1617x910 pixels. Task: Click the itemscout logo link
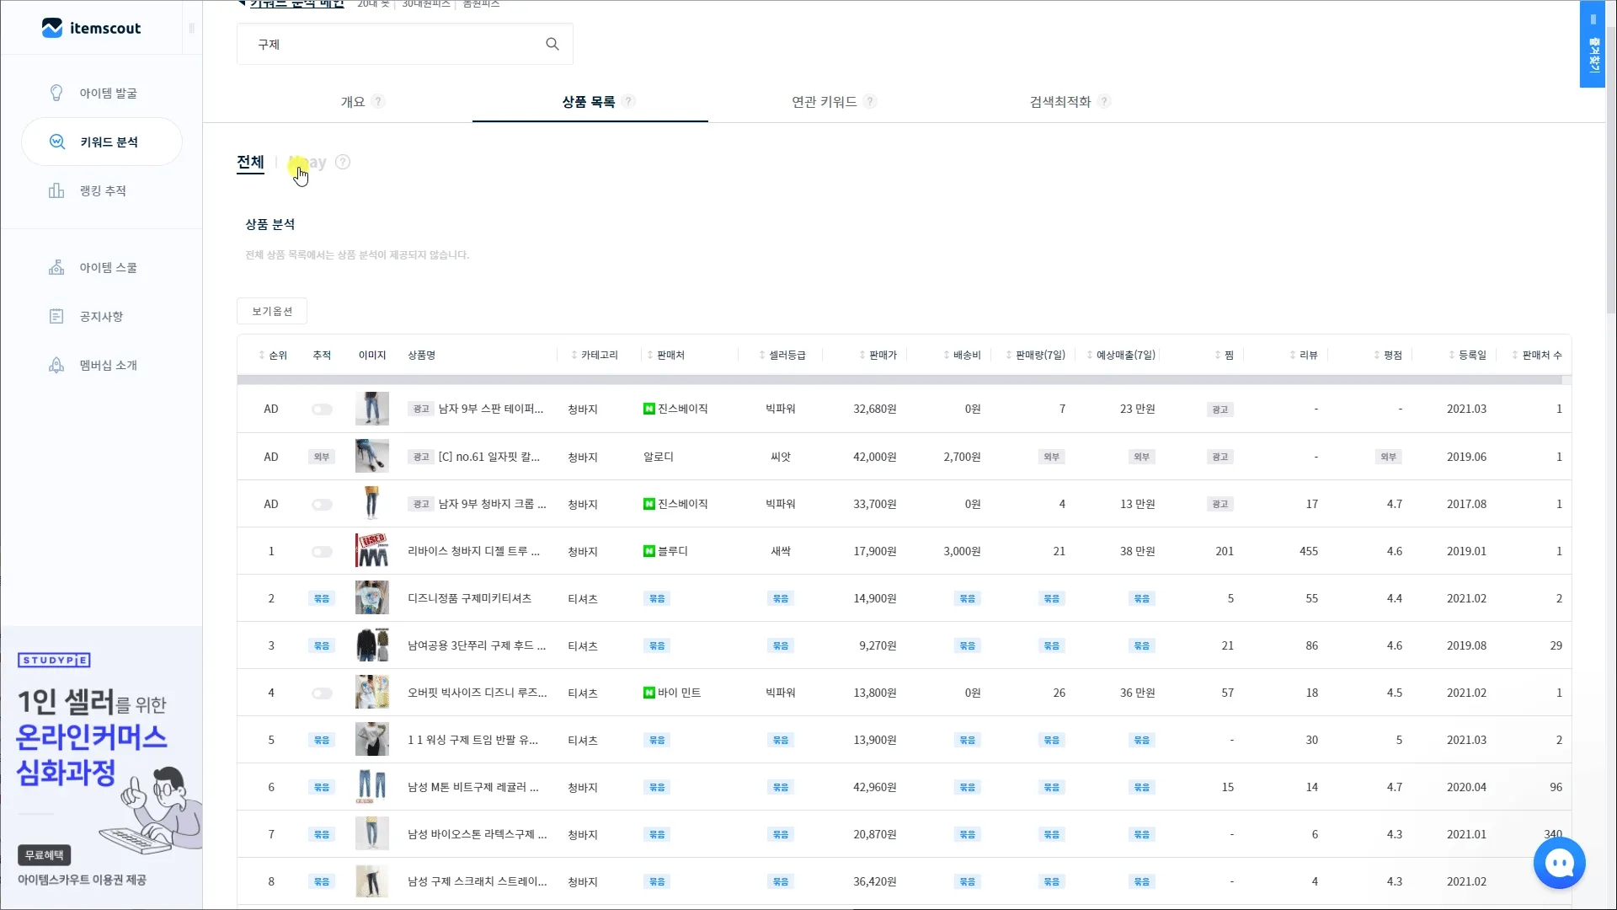point(92,28)
